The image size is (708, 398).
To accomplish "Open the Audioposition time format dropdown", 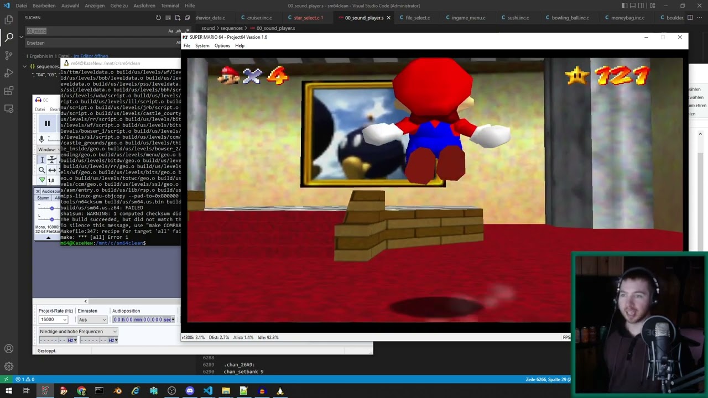I will click(x=173, y=320).
